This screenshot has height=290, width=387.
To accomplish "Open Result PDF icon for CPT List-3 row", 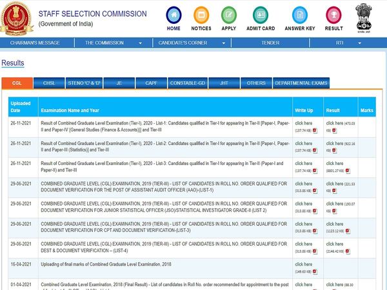I will coord(348,231).
